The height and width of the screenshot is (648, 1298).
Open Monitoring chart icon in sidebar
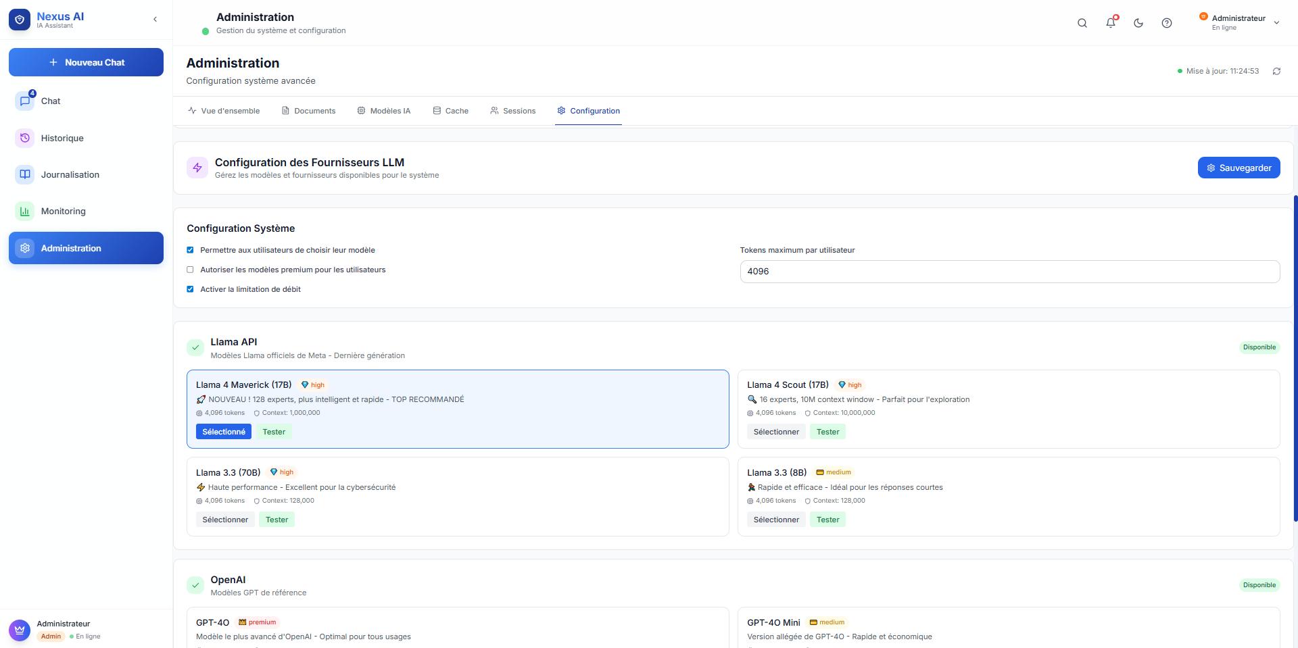[25, 211]
